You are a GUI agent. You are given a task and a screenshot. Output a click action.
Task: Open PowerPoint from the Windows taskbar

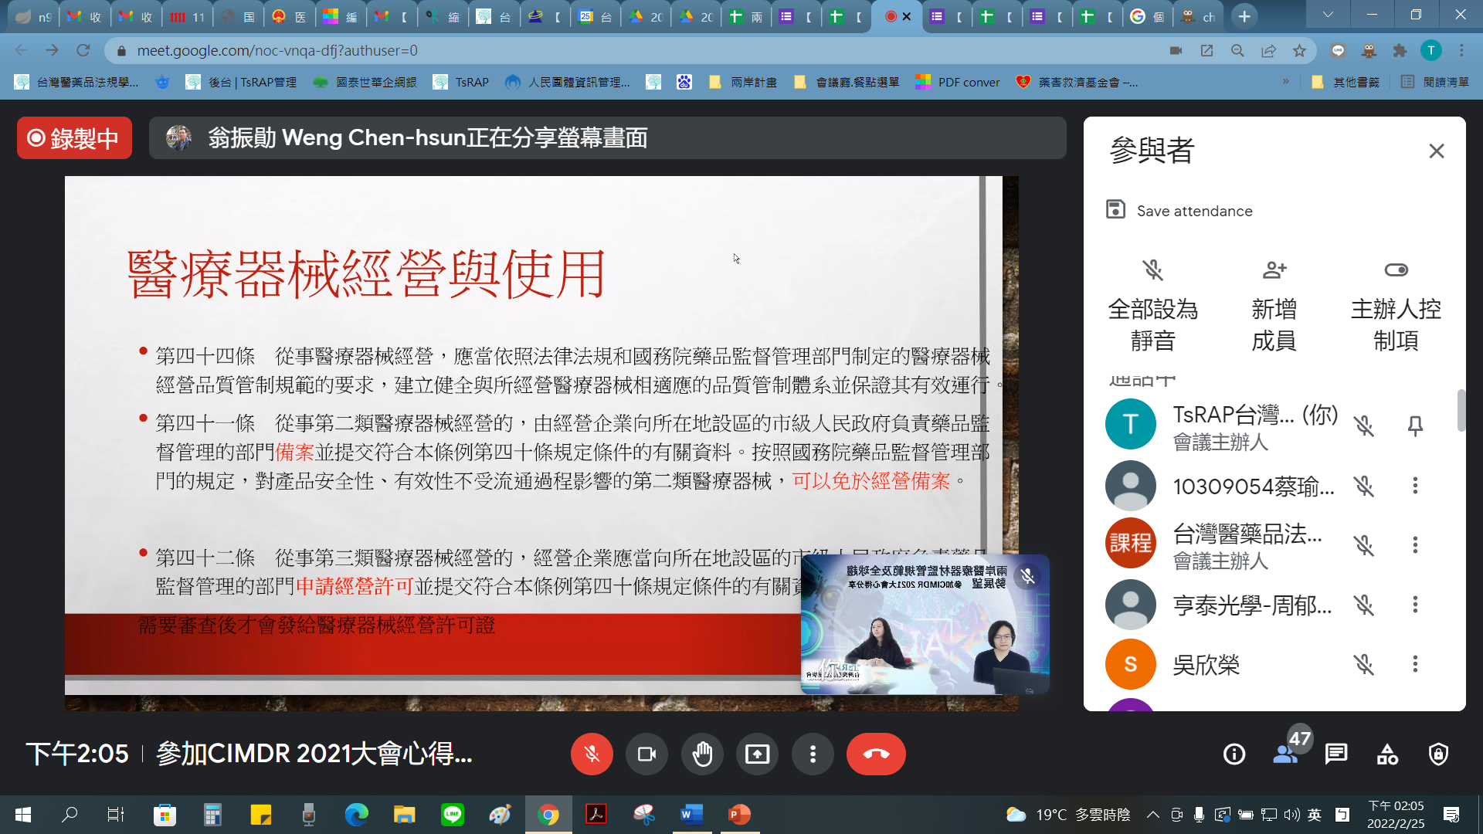739,814
